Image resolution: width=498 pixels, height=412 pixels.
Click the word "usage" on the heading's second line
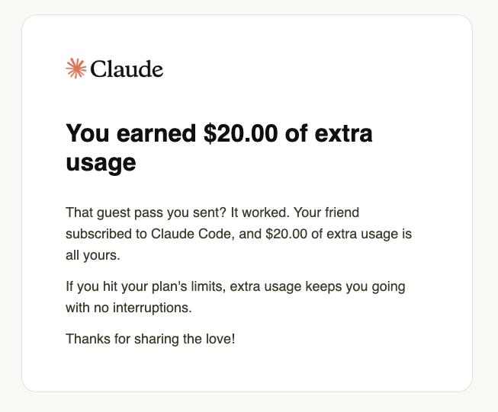point(101,162)
